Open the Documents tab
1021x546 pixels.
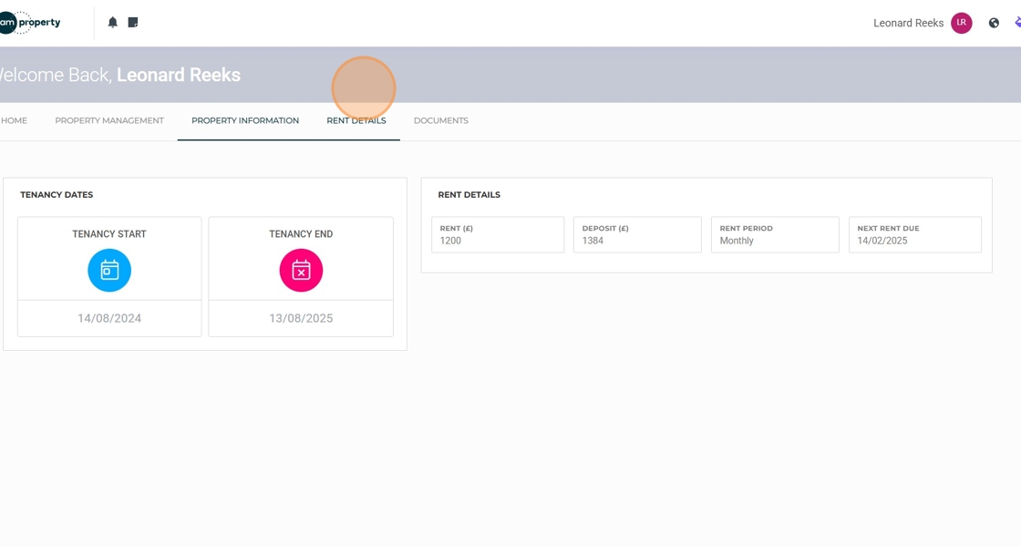point(441,120)
